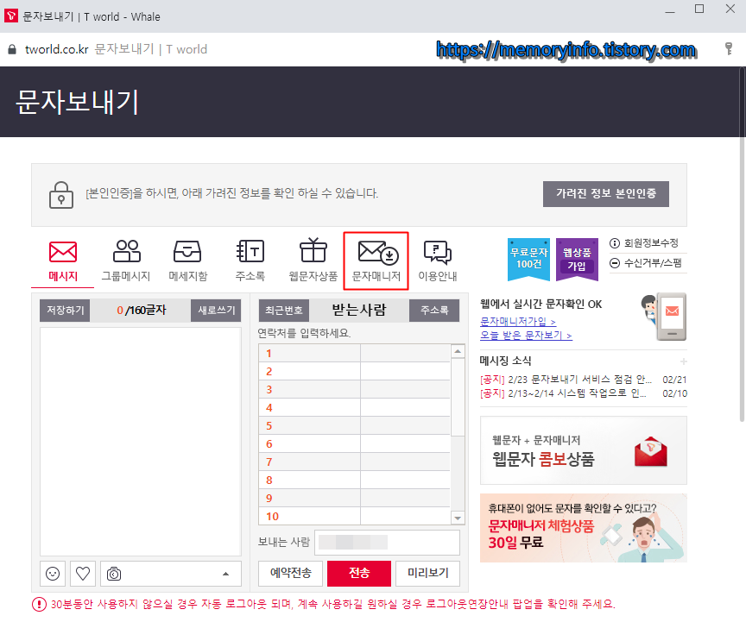The image size is (746, 622).
Task: Click the camera photo attach icon
Action: [x=114, y=574]
